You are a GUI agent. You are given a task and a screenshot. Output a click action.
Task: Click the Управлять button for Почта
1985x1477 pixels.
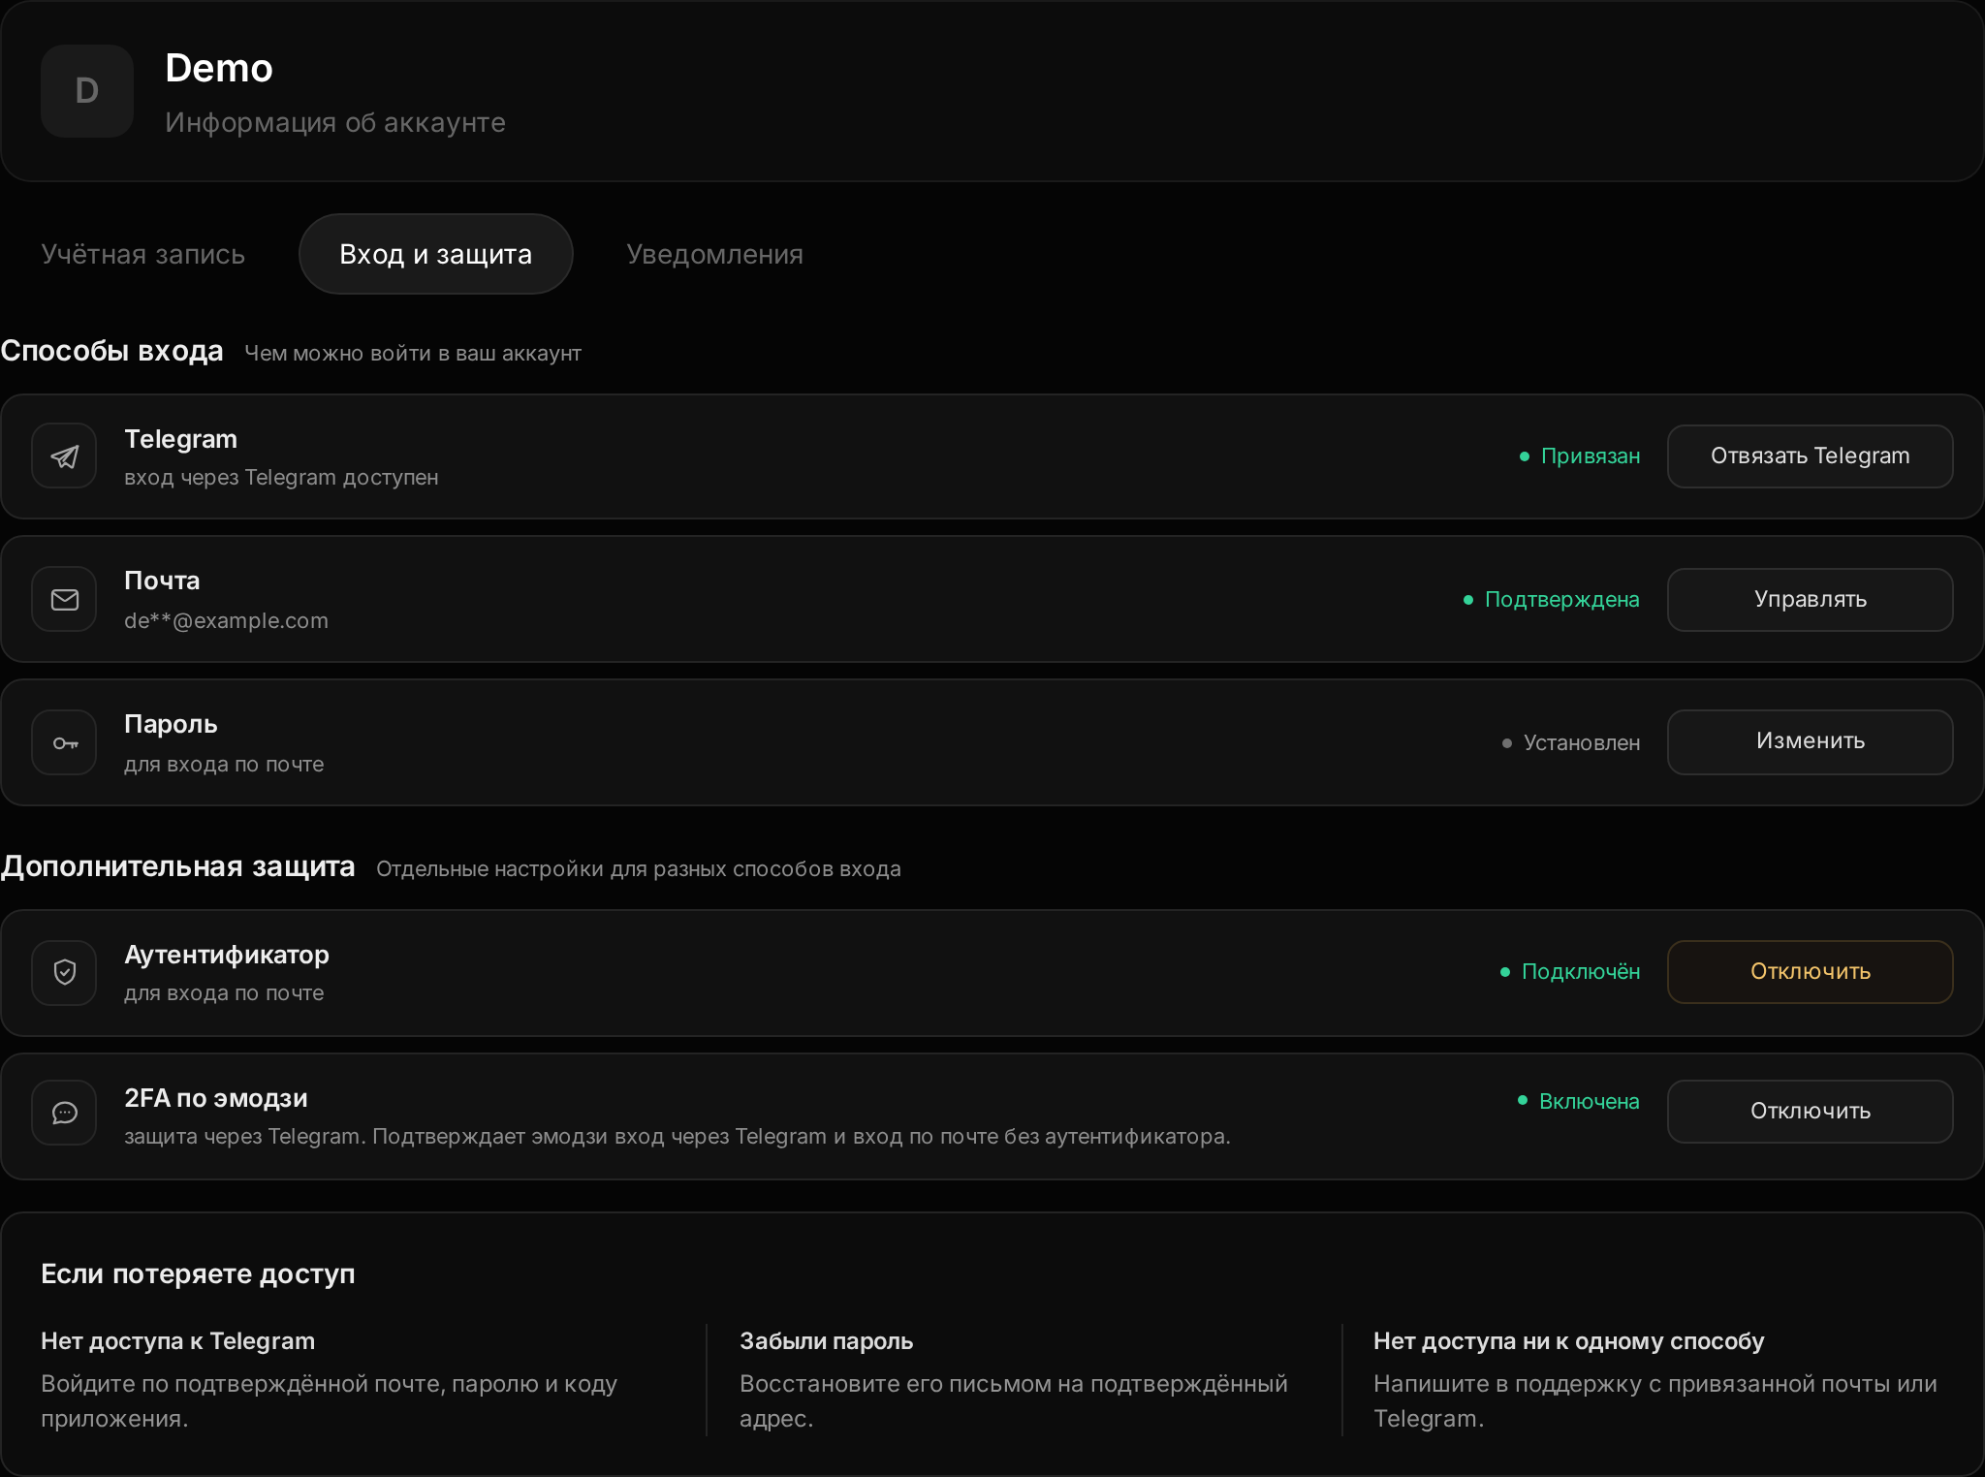[1810, 600]
